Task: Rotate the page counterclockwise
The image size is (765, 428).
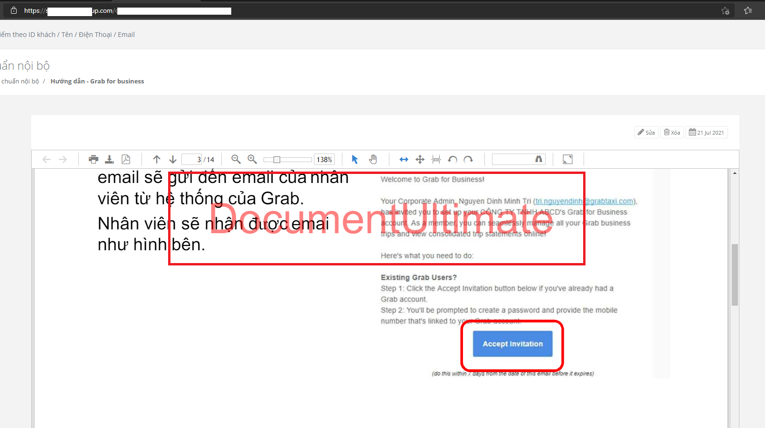Action: [x=453, y=159]
